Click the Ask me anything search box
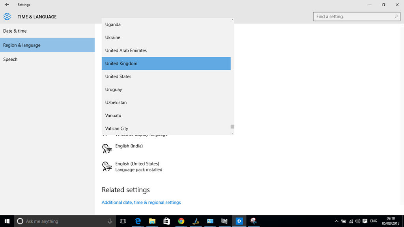 (64, 221)
